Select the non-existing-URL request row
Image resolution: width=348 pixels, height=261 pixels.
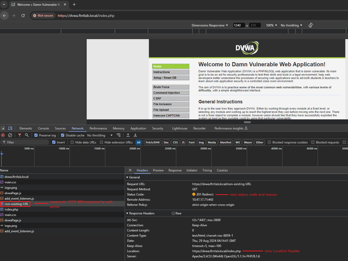[x=16, y=204]
